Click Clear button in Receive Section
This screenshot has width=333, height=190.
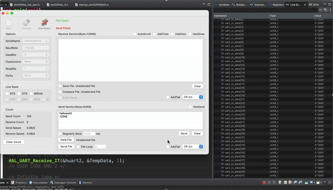click(197, 86)
